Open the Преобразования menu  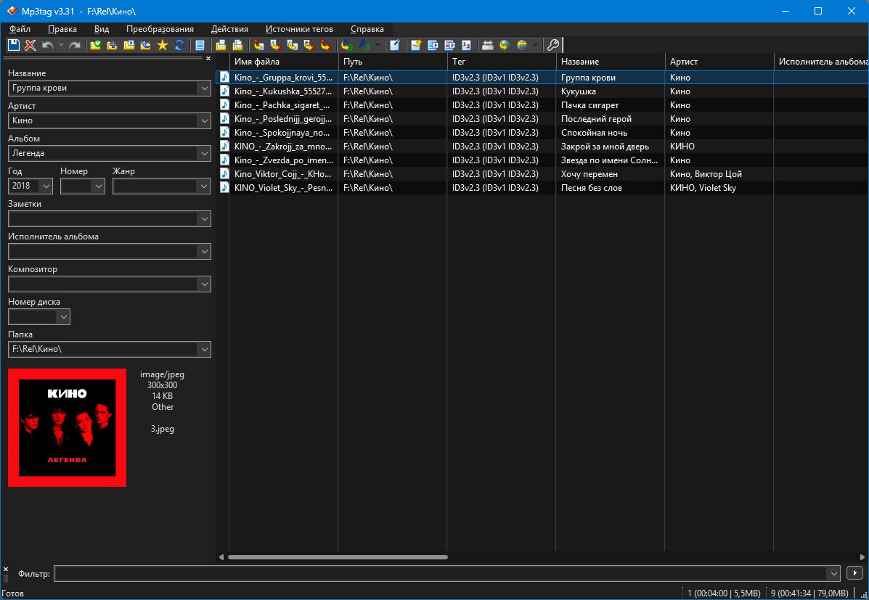click(x=160, y=29)
